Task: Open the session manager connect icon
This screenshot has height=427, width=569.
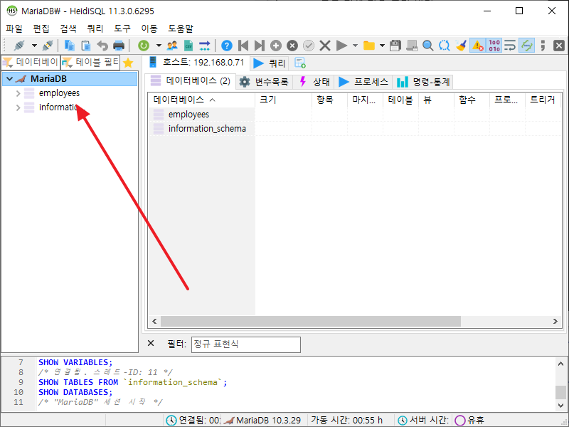Action: click(x=19, y=46)
